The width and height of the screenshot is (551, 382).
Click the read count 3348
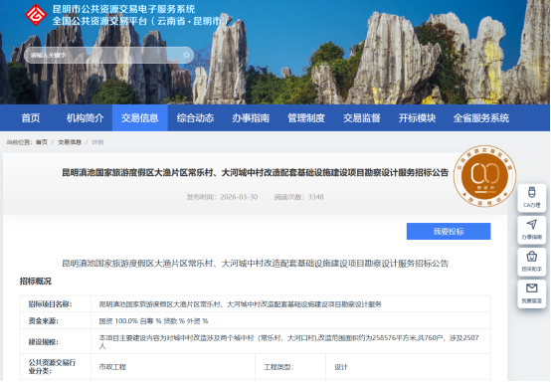pyautogui.click(x=315, y=197)
